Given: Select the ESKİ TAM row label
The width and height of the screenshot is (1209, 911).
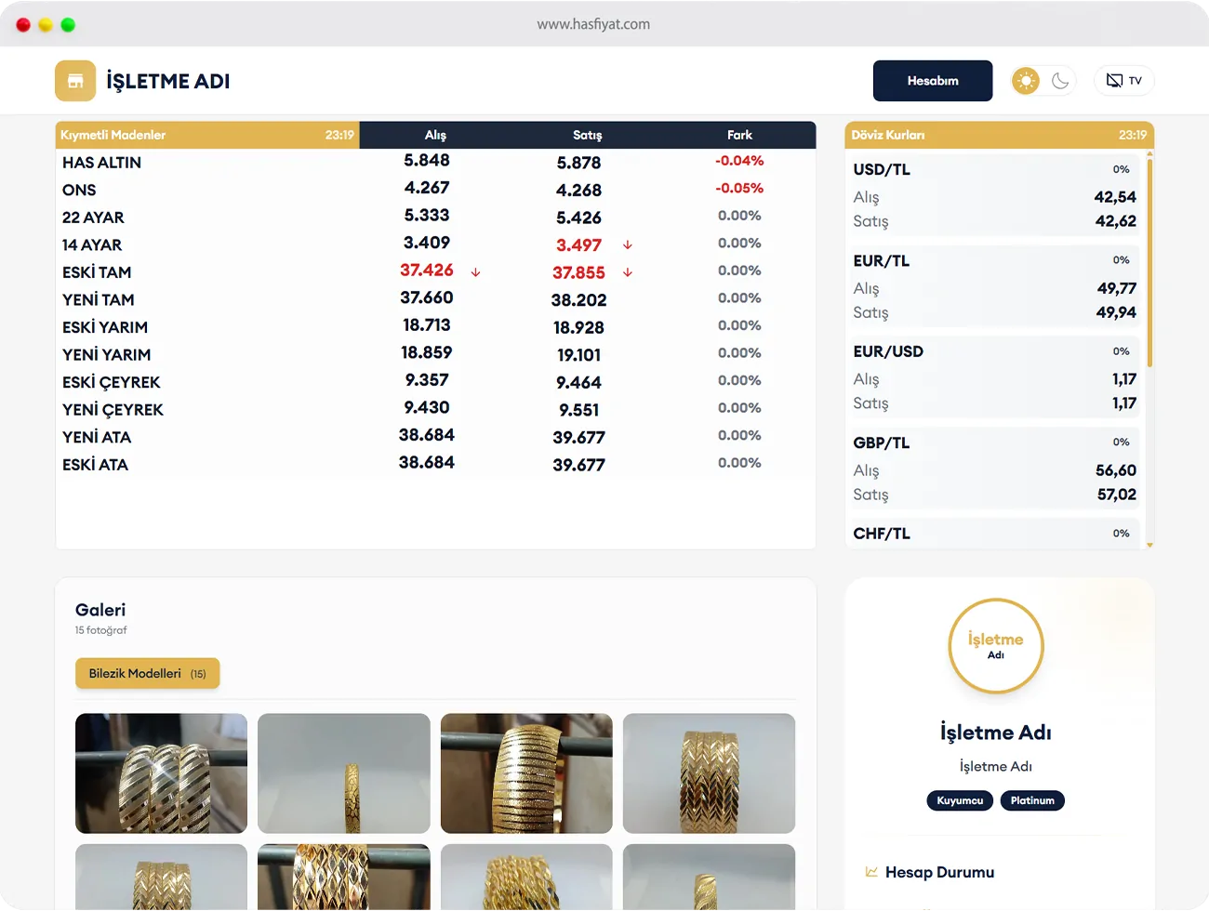Looking at the screenshot, I should [x=97, y=272].
